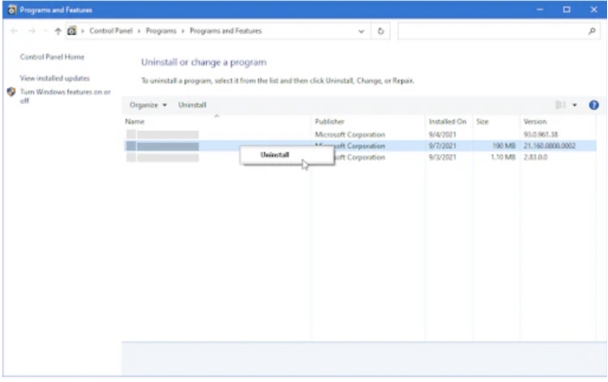Click the search magnifier icon

pyautogui.click(x=592, y=31)
